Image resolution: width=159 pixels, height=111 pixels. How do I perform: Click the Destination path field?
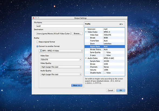pyautogui.click(x=54, y=33)
